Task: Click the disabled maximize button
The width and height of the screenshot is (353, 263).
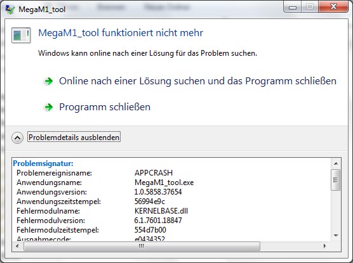Action: pyautogui.click(x=310, y=7)
